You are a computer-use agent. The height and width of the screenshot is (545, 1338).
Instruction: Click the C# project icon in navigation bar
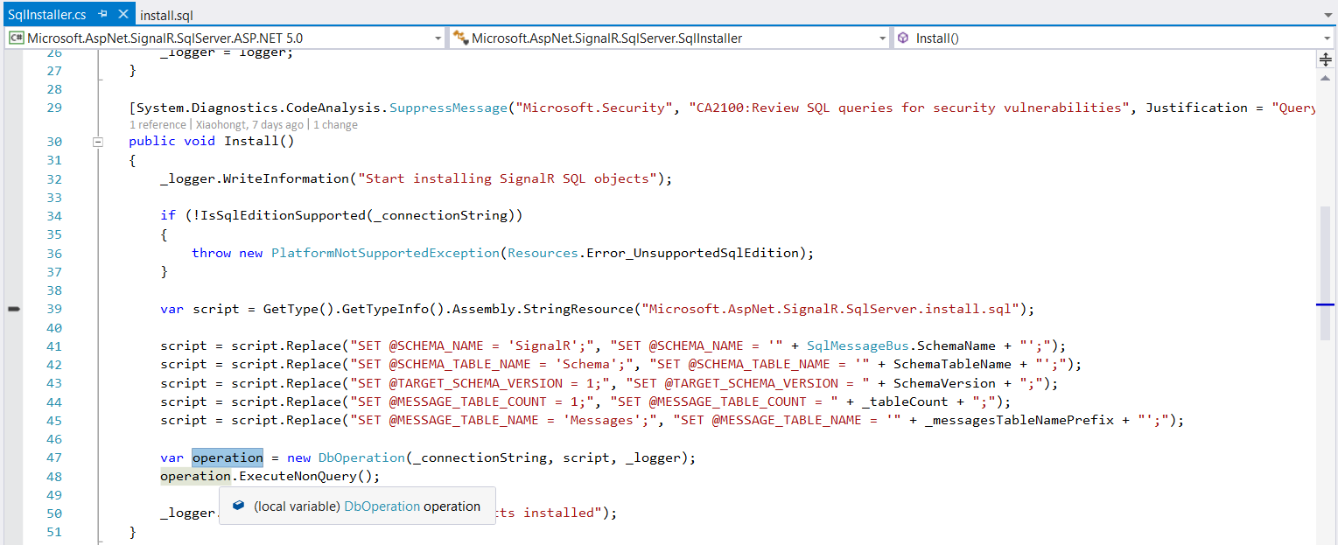(x=17, y=38)
